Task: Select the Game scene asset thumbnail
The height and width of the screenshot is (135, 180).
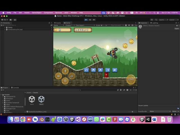Action: (32, 99)
